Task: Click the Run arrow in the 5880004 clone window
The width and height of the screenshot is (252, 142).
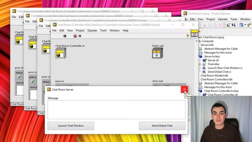Action: click(x=65, y=36)
